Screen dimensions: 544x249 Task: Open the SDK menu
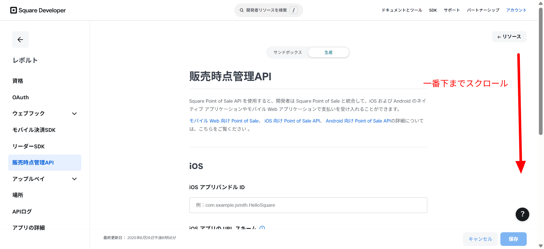point(433,10)
